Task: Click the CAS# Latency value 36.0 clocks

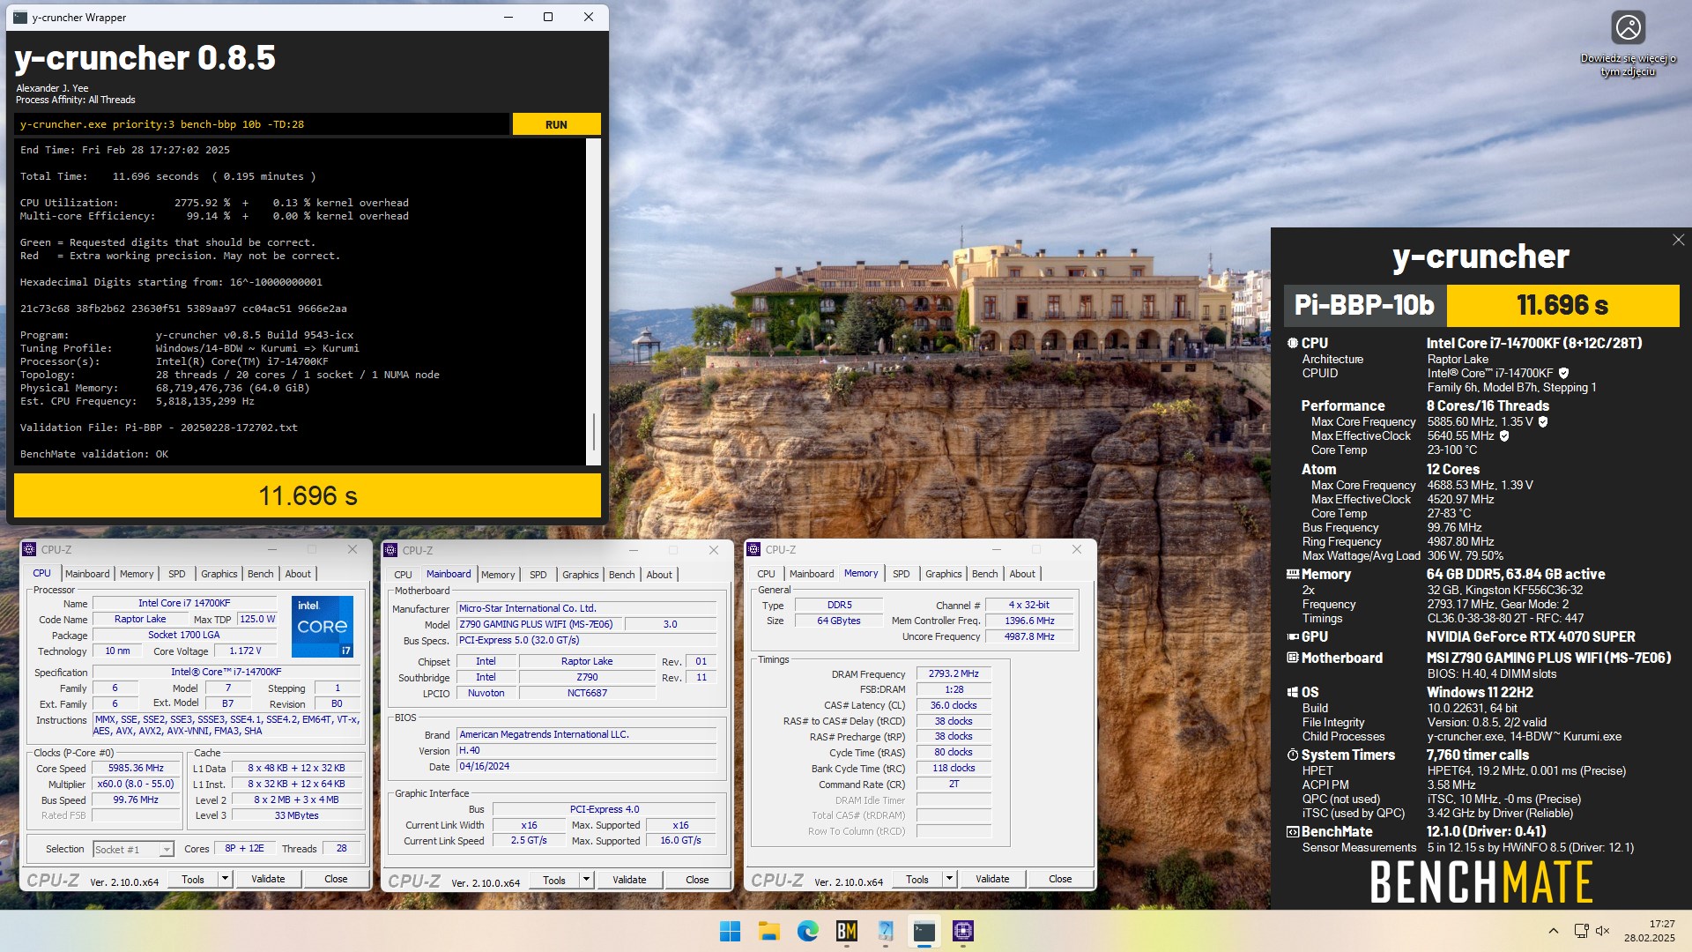Action: (954, 706)
